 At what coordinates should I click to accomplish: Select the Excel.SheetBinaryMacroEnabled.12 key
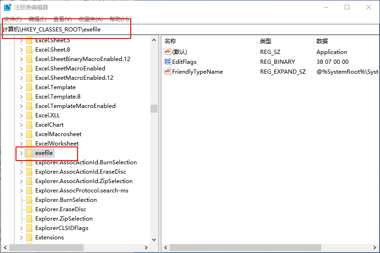[x=83, y=59]
